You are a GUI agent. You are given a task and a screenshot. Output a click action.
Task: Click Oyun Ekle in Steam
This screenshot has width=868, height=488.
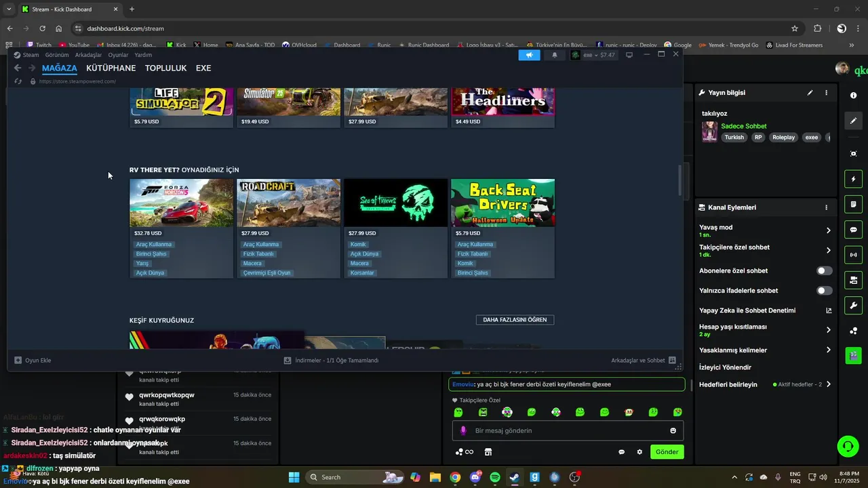(x=33, y=361)
